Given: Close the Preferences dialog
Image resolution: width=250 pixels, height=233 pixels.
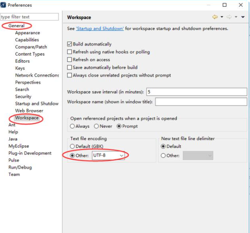Looking at the screenshot, I should pos(241,5).
